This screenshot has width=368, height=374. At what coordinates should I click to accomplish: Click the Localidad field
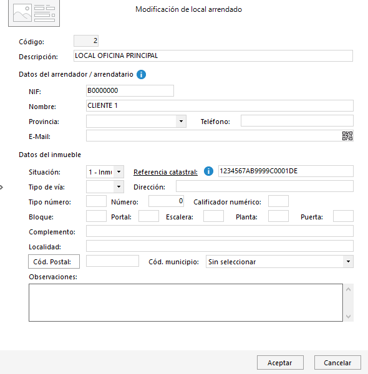pyautogui.click(x=220, y=246)
